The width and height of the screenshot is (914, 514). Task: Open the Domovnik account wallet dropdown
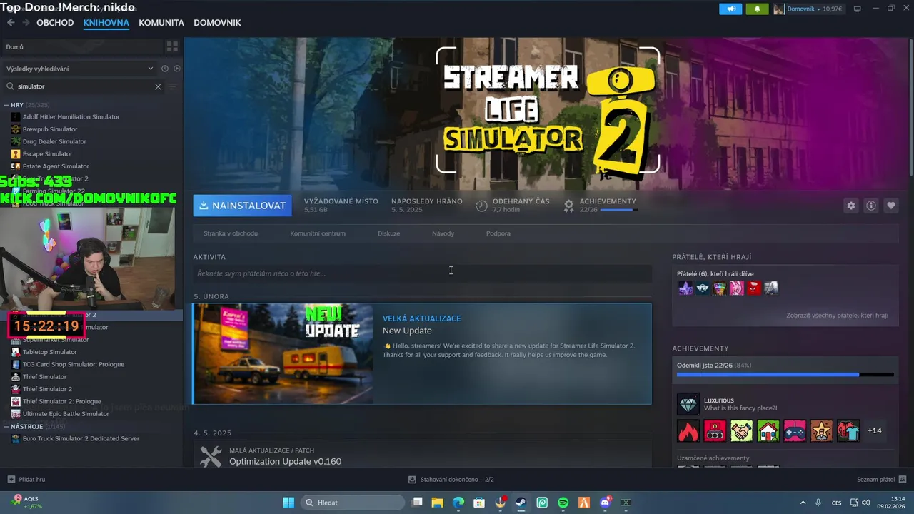click(810, 9)
